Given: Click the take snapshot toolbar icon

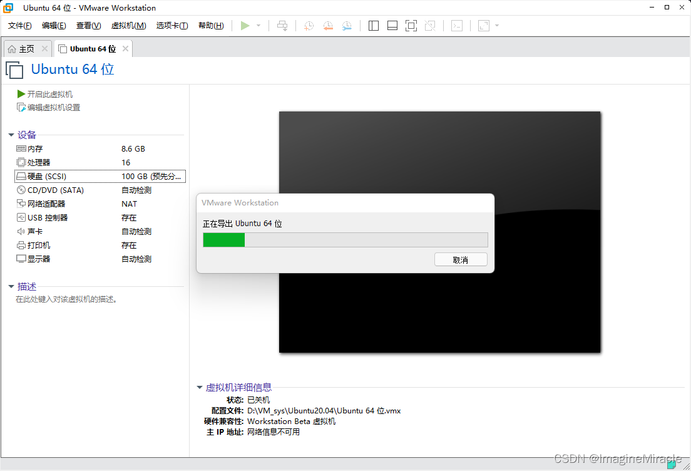Looking at the screenshot, I should 309,26.
